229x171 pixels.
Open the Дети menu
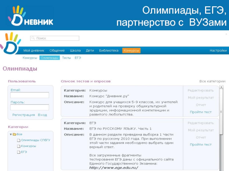tap(90, 50)
